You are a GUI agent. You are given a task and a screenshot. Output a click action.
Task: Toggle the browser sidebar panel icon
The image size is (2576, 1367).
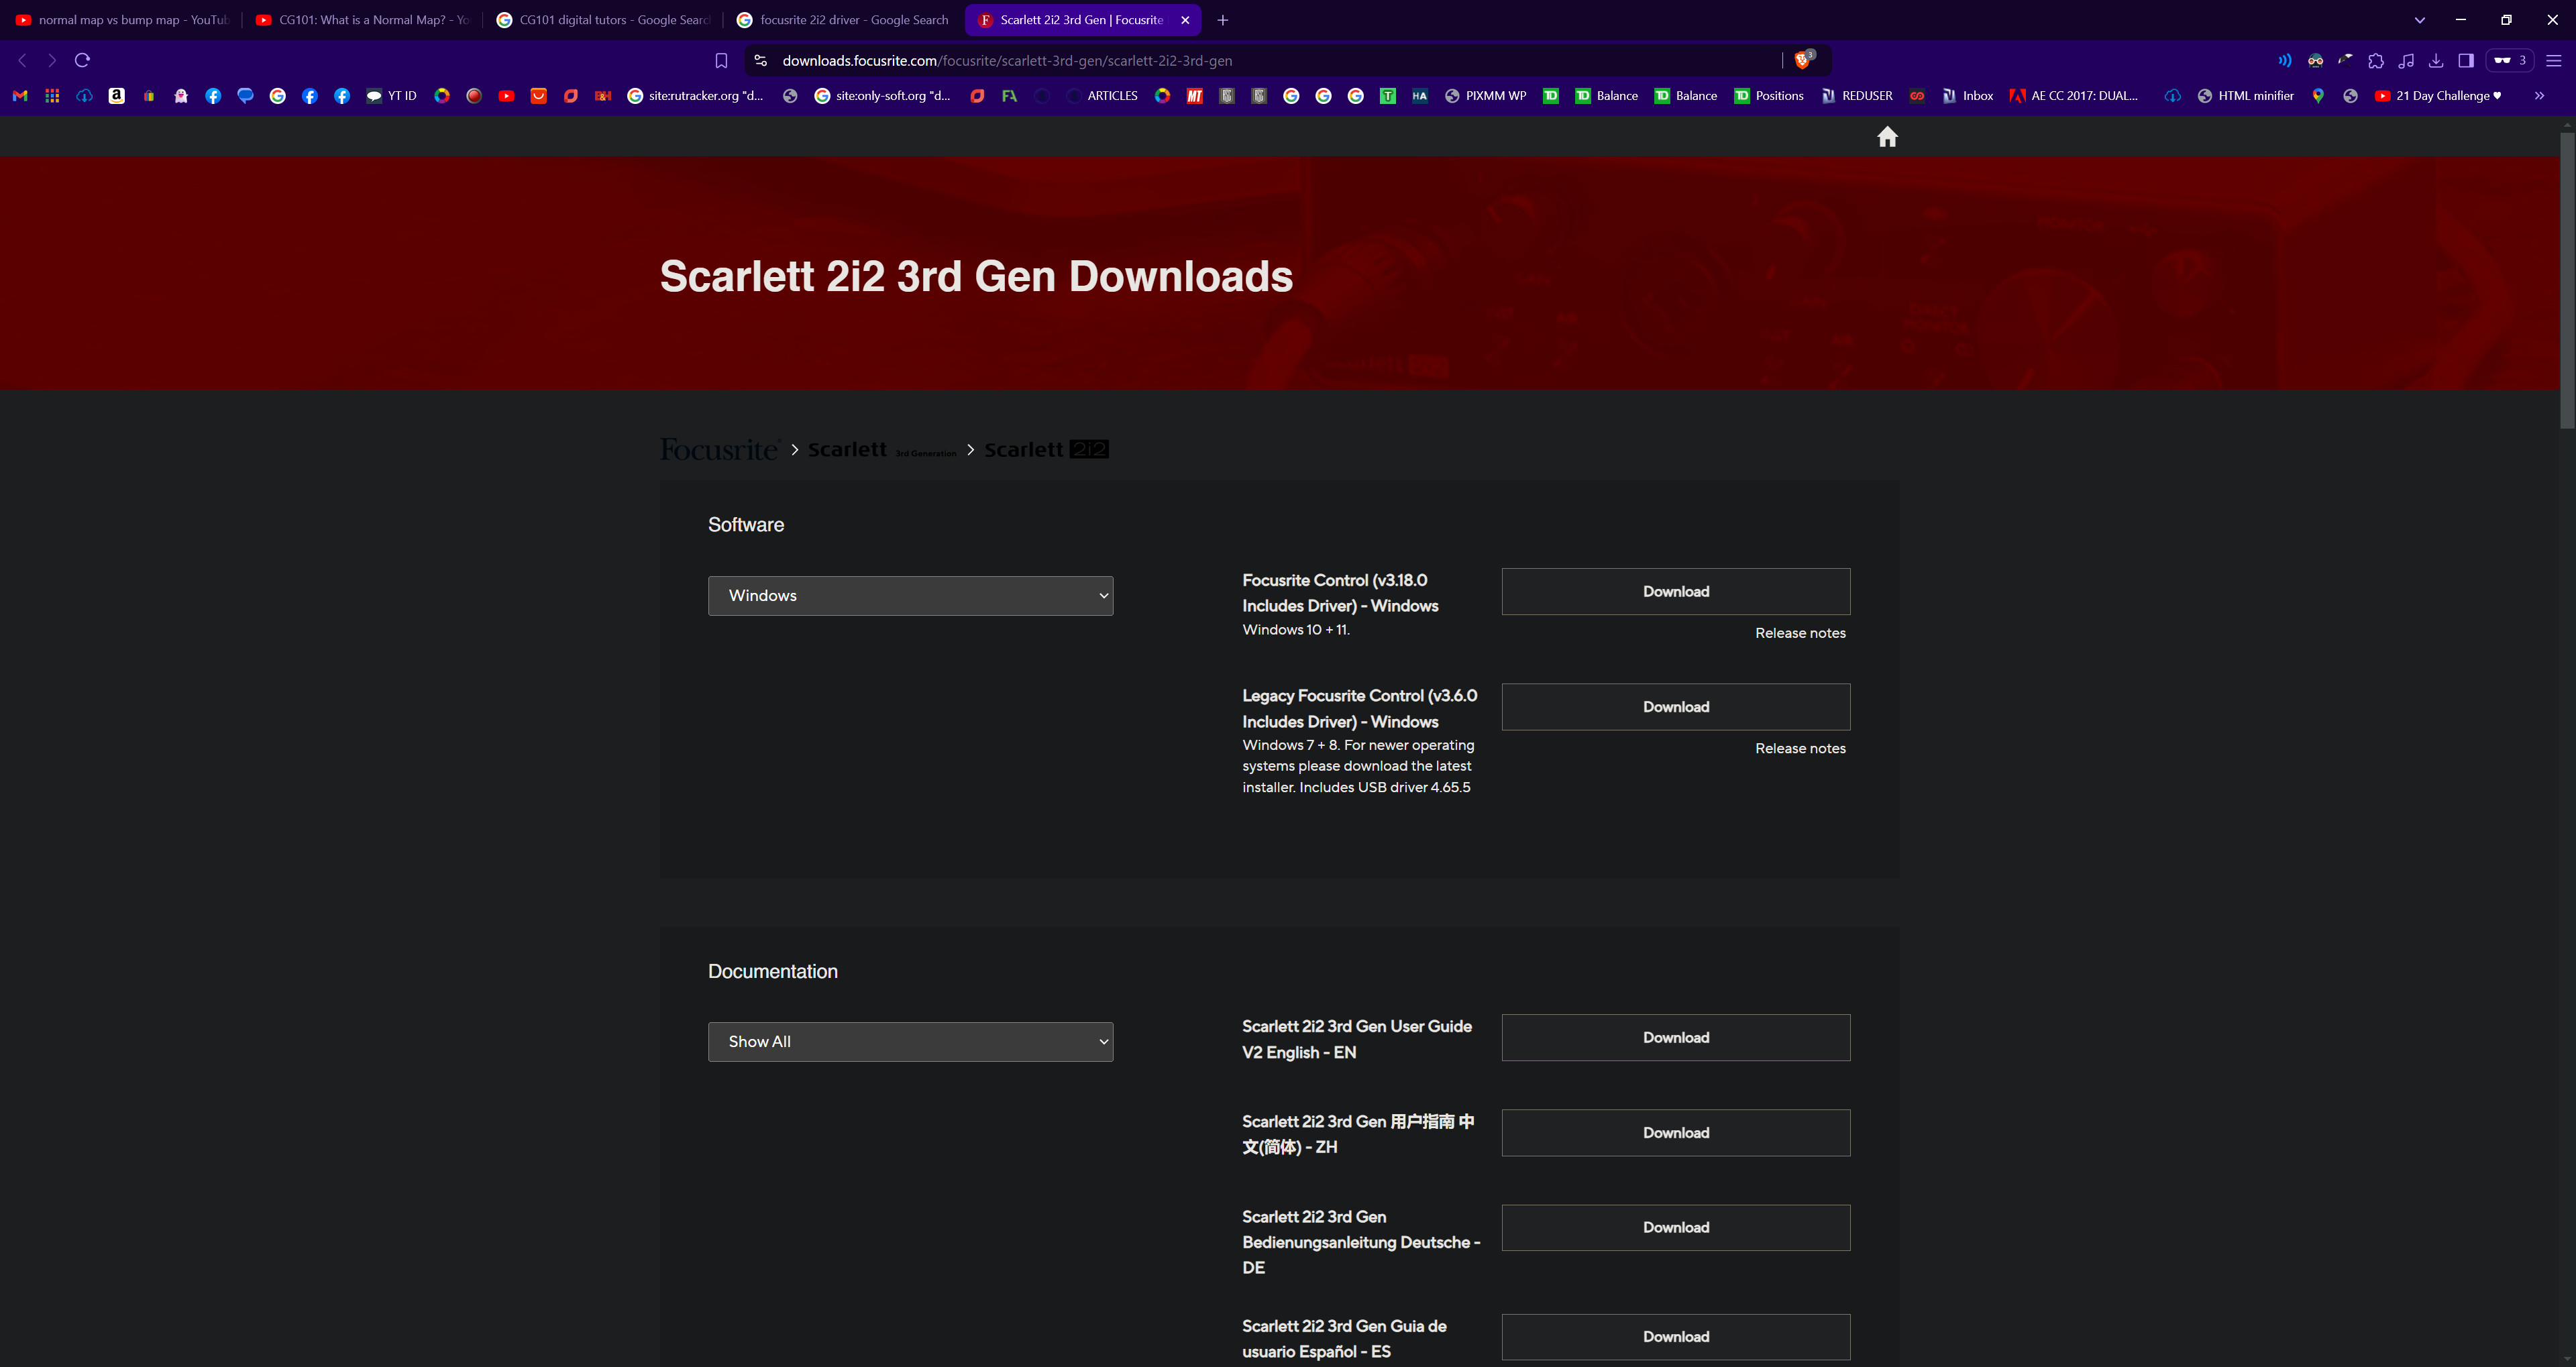pyautogui.click(x=2466, y=61)
